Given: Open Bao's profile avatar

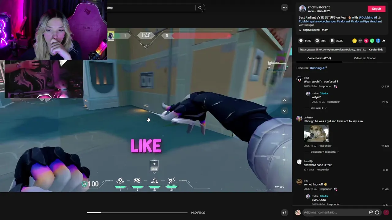Looking at the screenshot, I should [299, 182].
